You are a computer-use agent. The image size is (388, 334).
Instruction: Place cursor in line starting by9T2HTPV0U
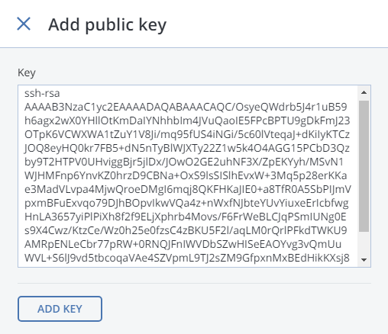pyautogui.click(x=184, y=162)
